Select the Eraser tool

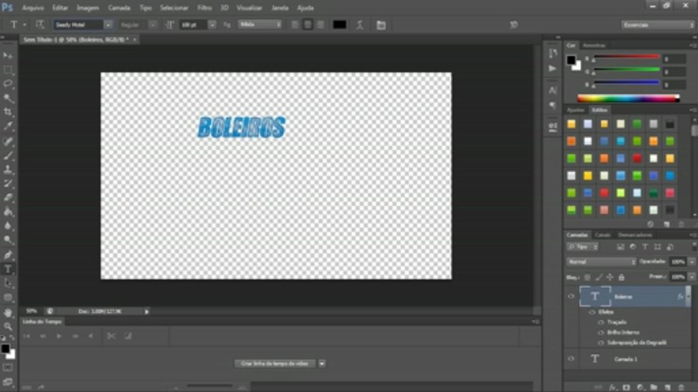point(8,198)
